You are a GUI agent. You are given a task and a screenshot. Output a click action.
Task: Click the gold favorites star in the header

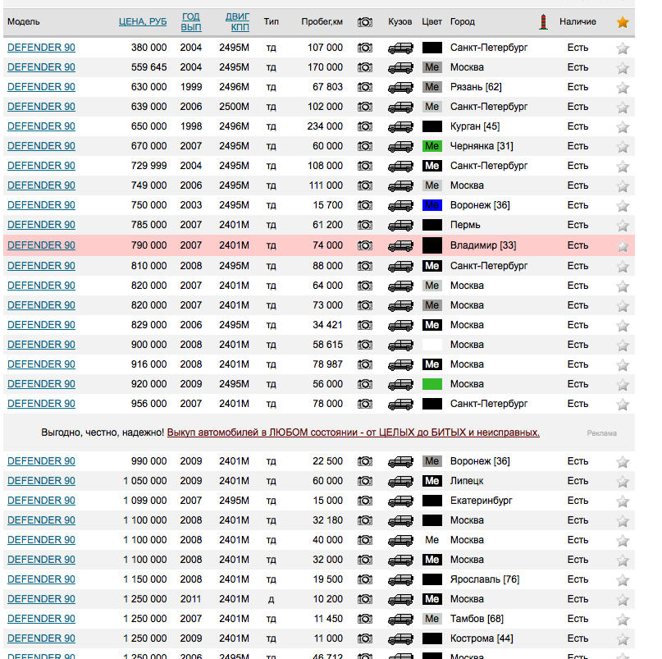(623, 22)
